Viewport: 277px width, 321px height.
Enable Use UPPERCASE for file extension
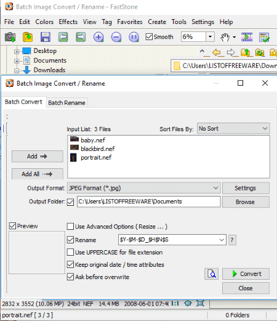pos(70,252)
